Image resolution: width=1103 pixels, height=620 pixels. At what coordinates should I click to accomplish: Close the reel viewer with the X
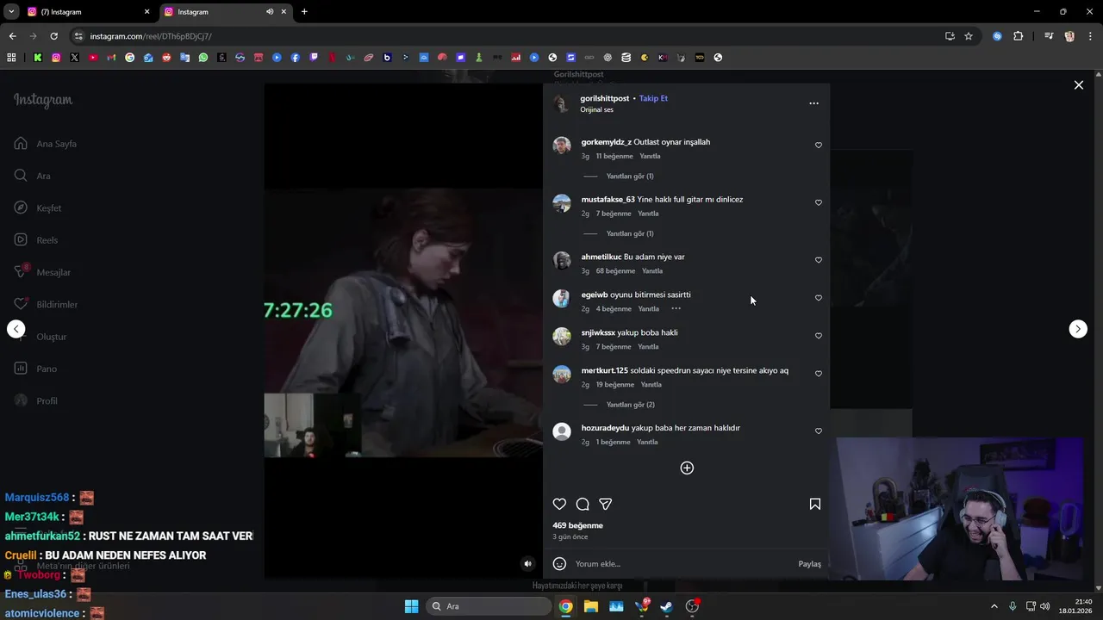[1078, 85]
